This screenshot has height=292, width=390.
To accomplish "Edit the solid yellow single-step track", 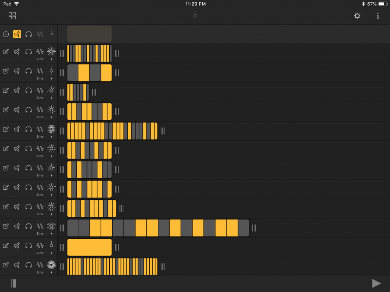I will [x=6, y=246].
